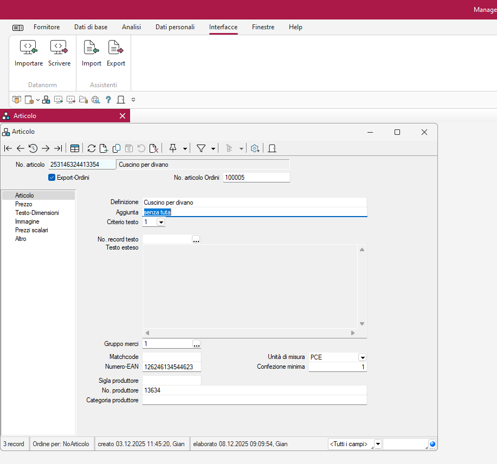
Task: Jump to the first record
Action: click(8, 148)
